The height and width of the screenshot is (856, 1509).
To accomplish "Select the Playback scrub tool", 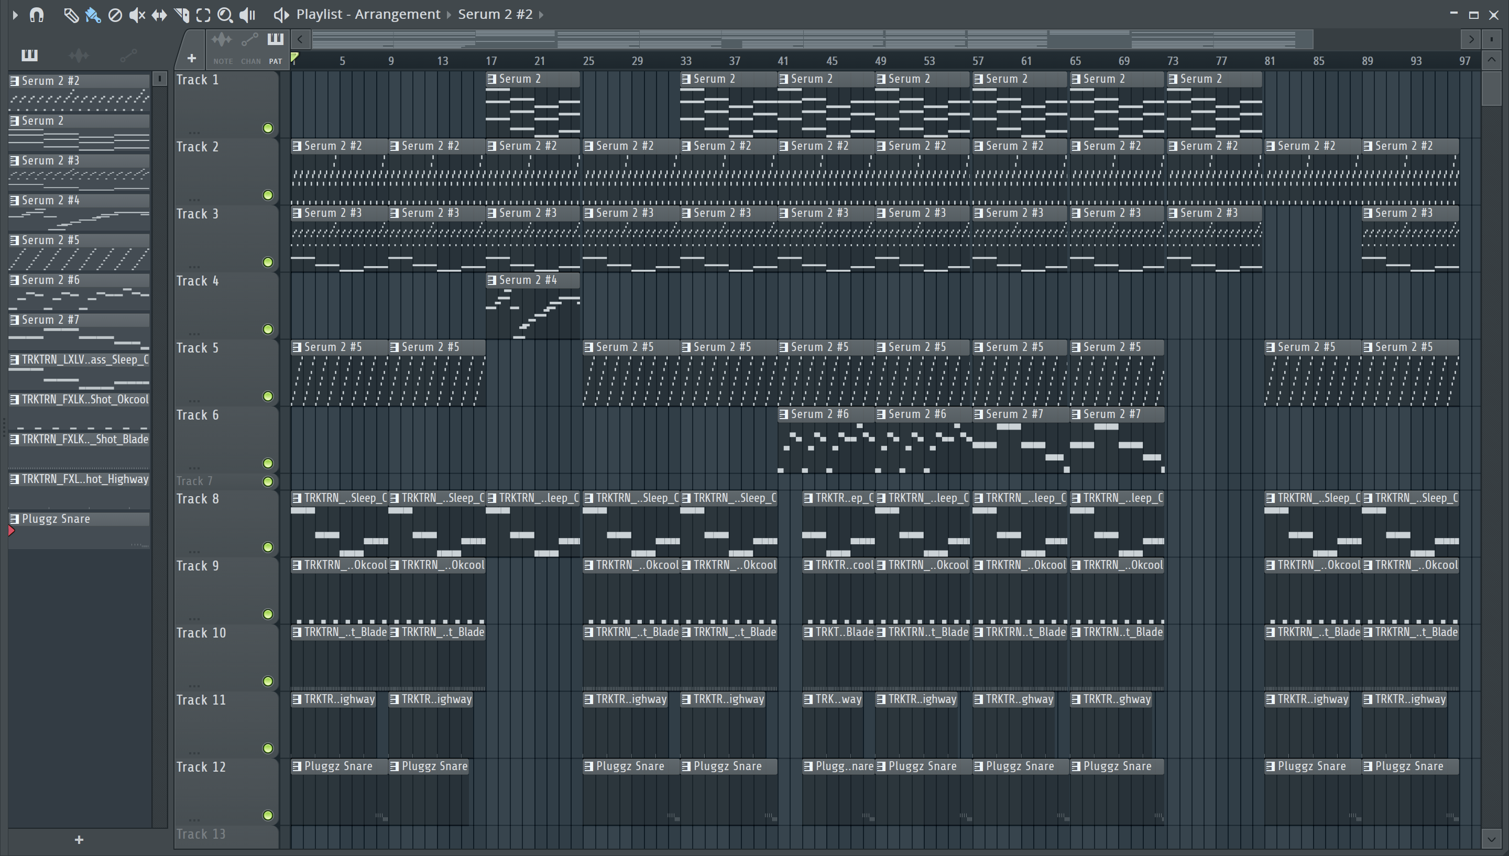I will coord(247,15).
